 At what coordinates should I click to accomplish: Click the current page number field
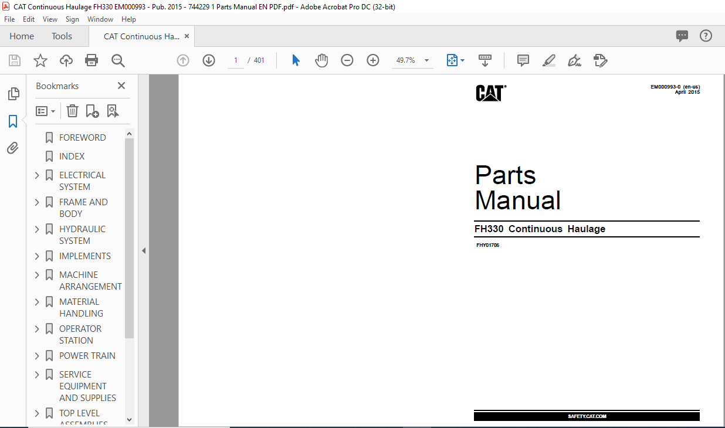pyautogui.click(x=236, y=60)
